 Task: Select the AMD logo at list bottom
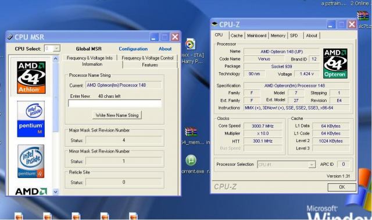point(31,191)
